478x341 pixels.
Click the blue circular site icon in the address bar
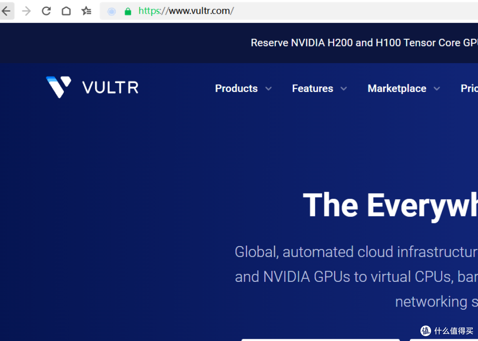pos(112,11)
